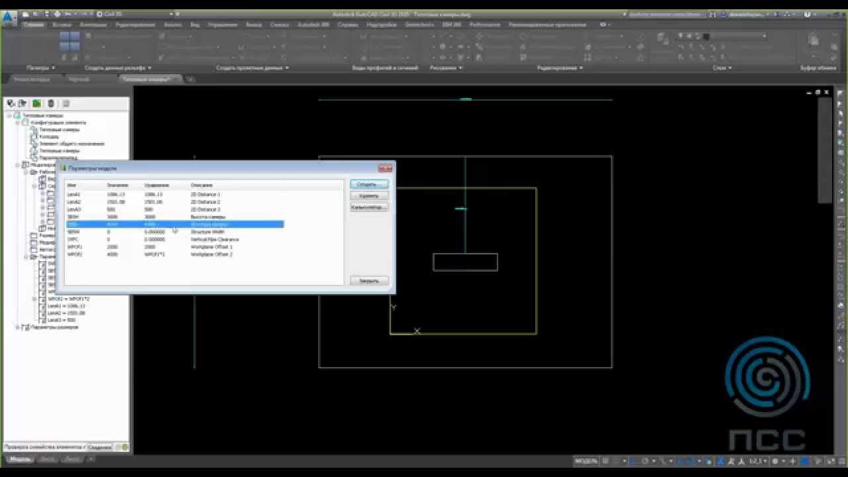
Task: Click Закрыть in the Параметры модели dialog
Action: tap(369, 281)
